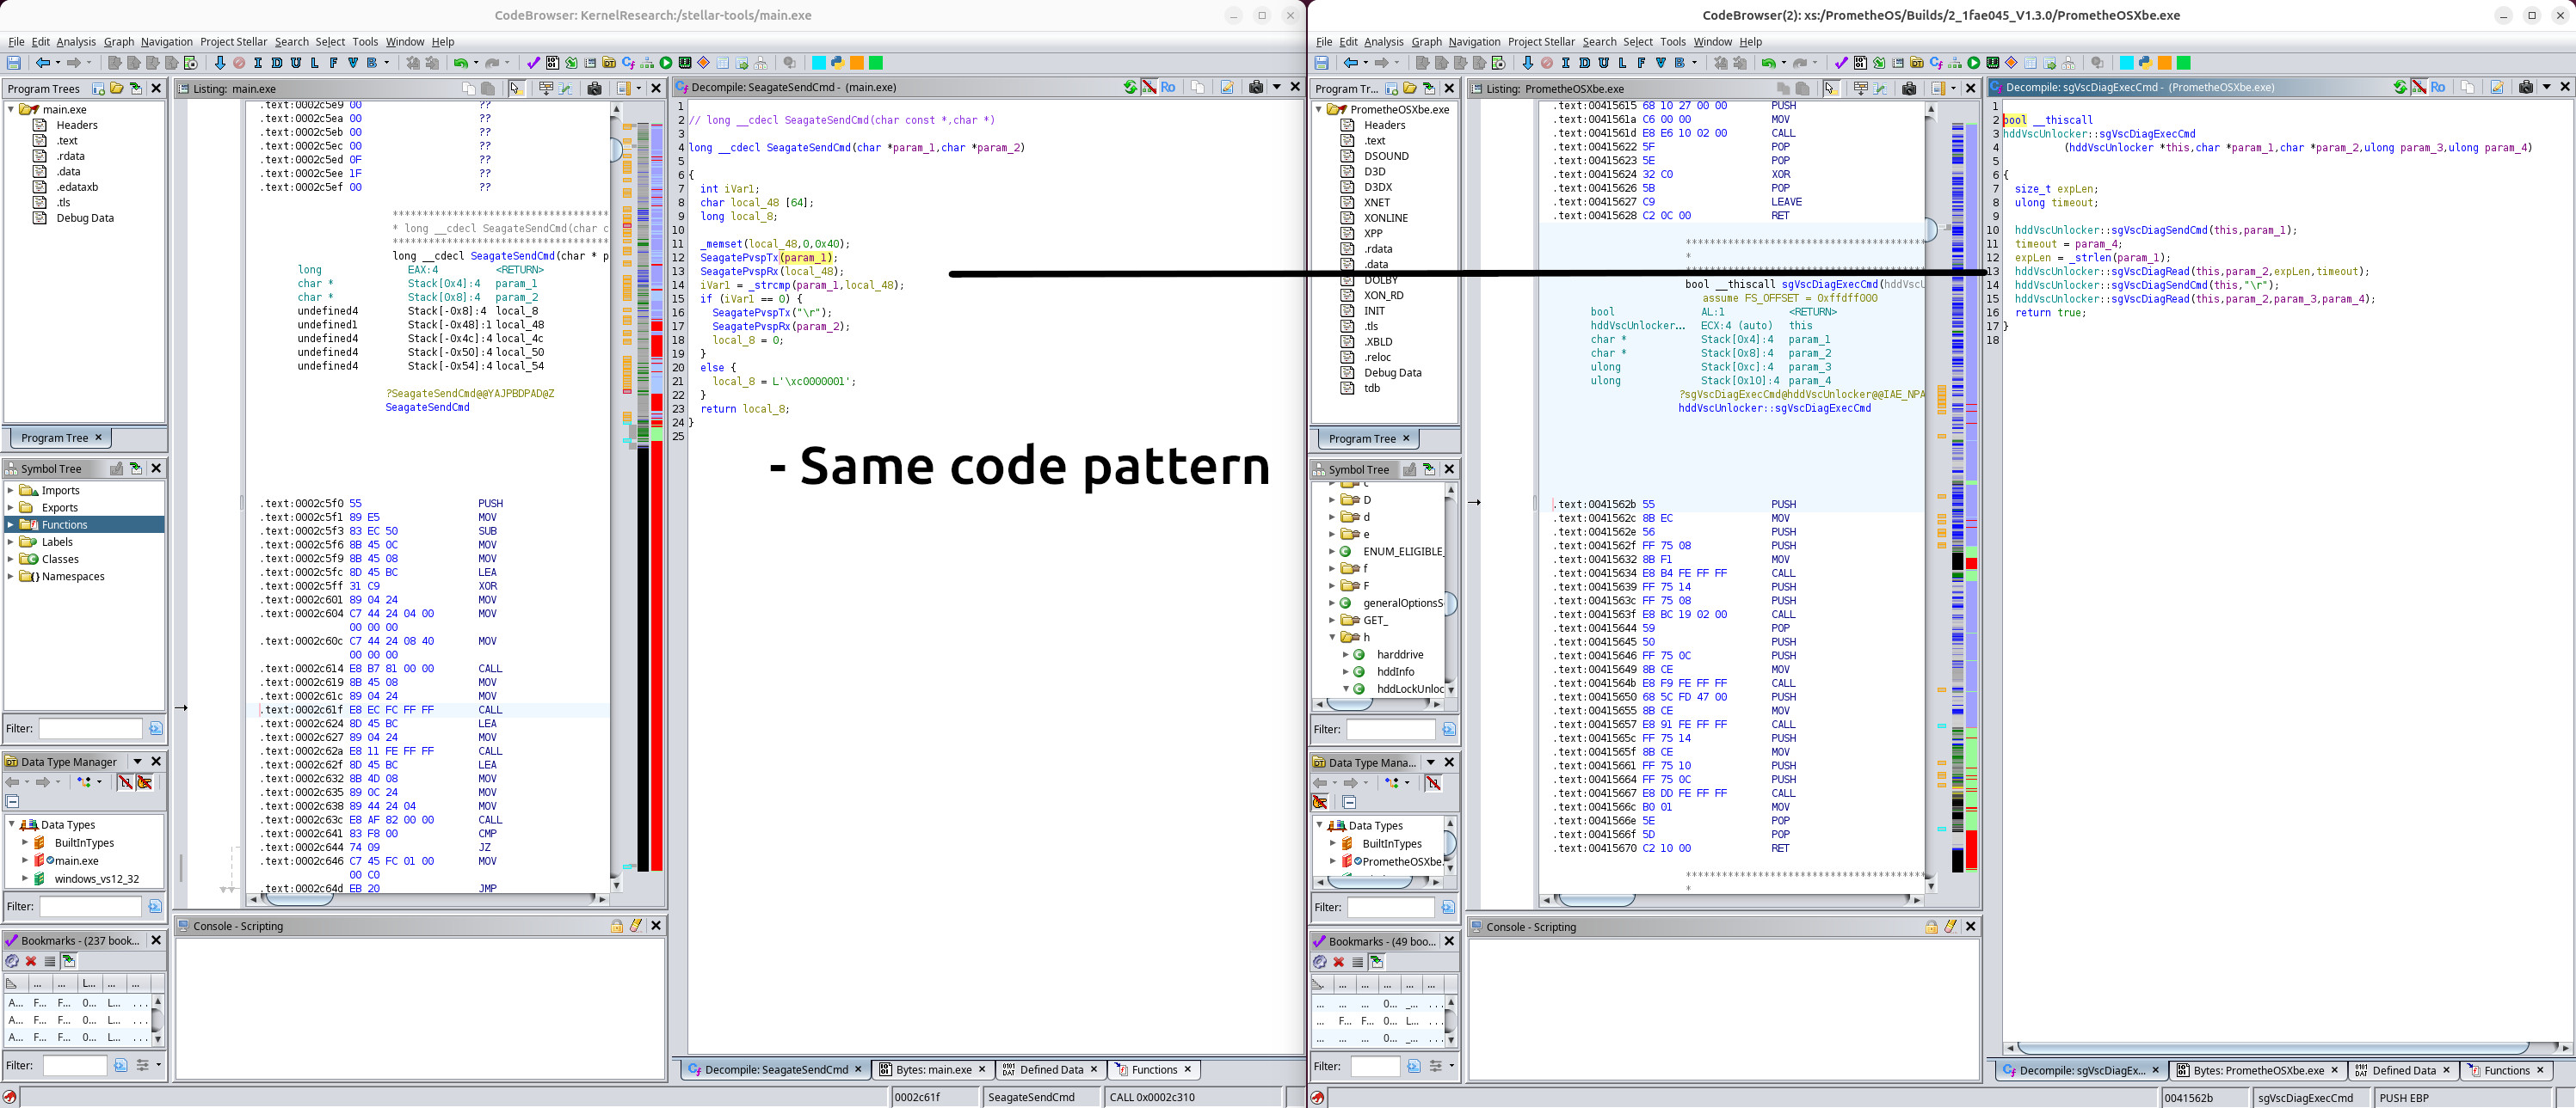The image size is (2576, 1108).
Task: Open Tools menu in right CodeBrowser
Action: tap(1673, 42)
